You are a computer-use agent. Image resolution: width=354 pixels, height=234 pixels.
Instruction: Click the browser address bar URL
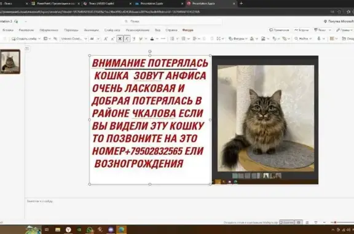tap(100, 12)
